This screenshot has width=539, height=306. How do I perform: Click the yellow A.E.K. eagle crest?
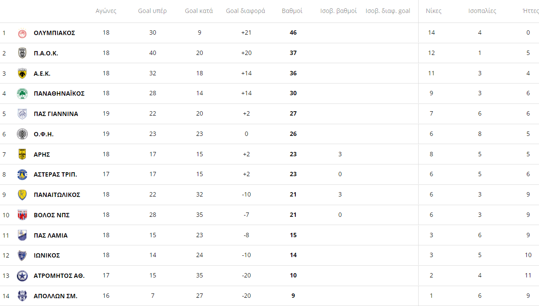[22, 74]
